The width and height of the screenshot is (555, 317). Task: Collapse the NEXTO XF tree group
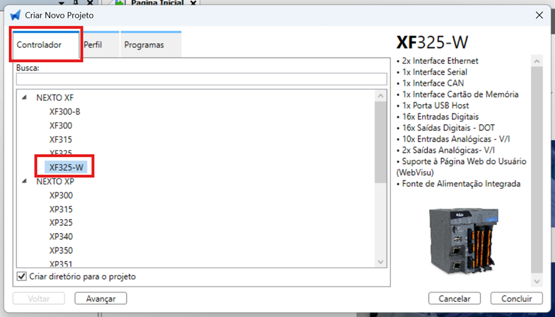click(24, 97)
